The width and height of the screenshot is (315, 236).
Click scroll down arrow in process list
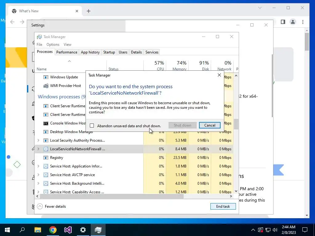pyautogui.click(x=236, y=191)
